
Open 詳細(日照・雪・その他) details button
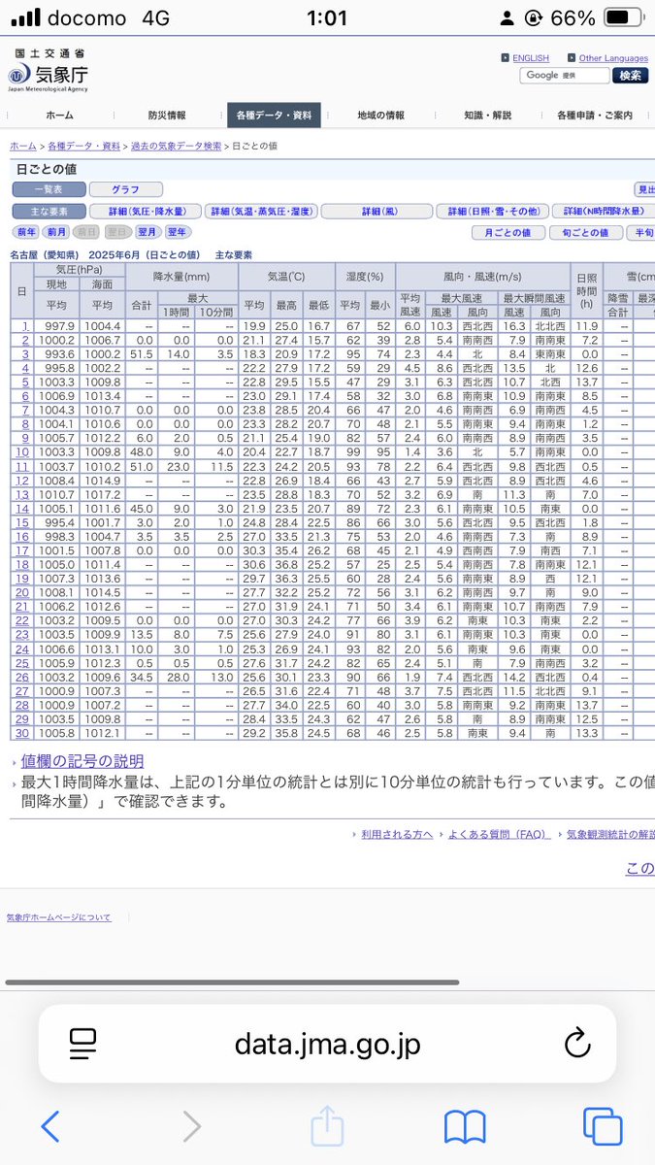click(491, 212)
